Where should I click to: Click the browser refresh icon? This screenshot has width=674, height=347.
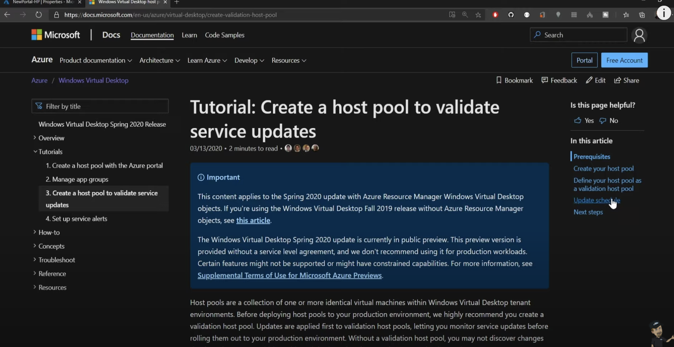click(38, 15)
